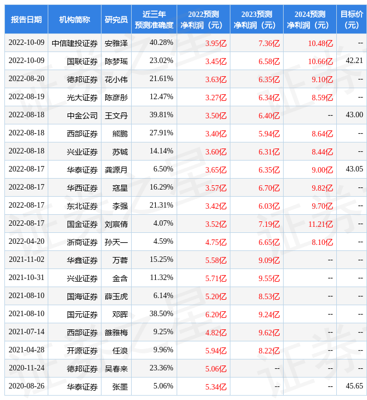Click target price 43.00
The width and height of the screenshot is (367, 400).
tap(354, 115)
